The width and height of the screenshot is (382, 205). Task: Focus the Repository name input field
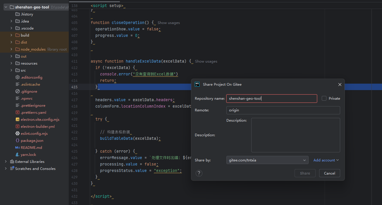(x=271, y=99)
